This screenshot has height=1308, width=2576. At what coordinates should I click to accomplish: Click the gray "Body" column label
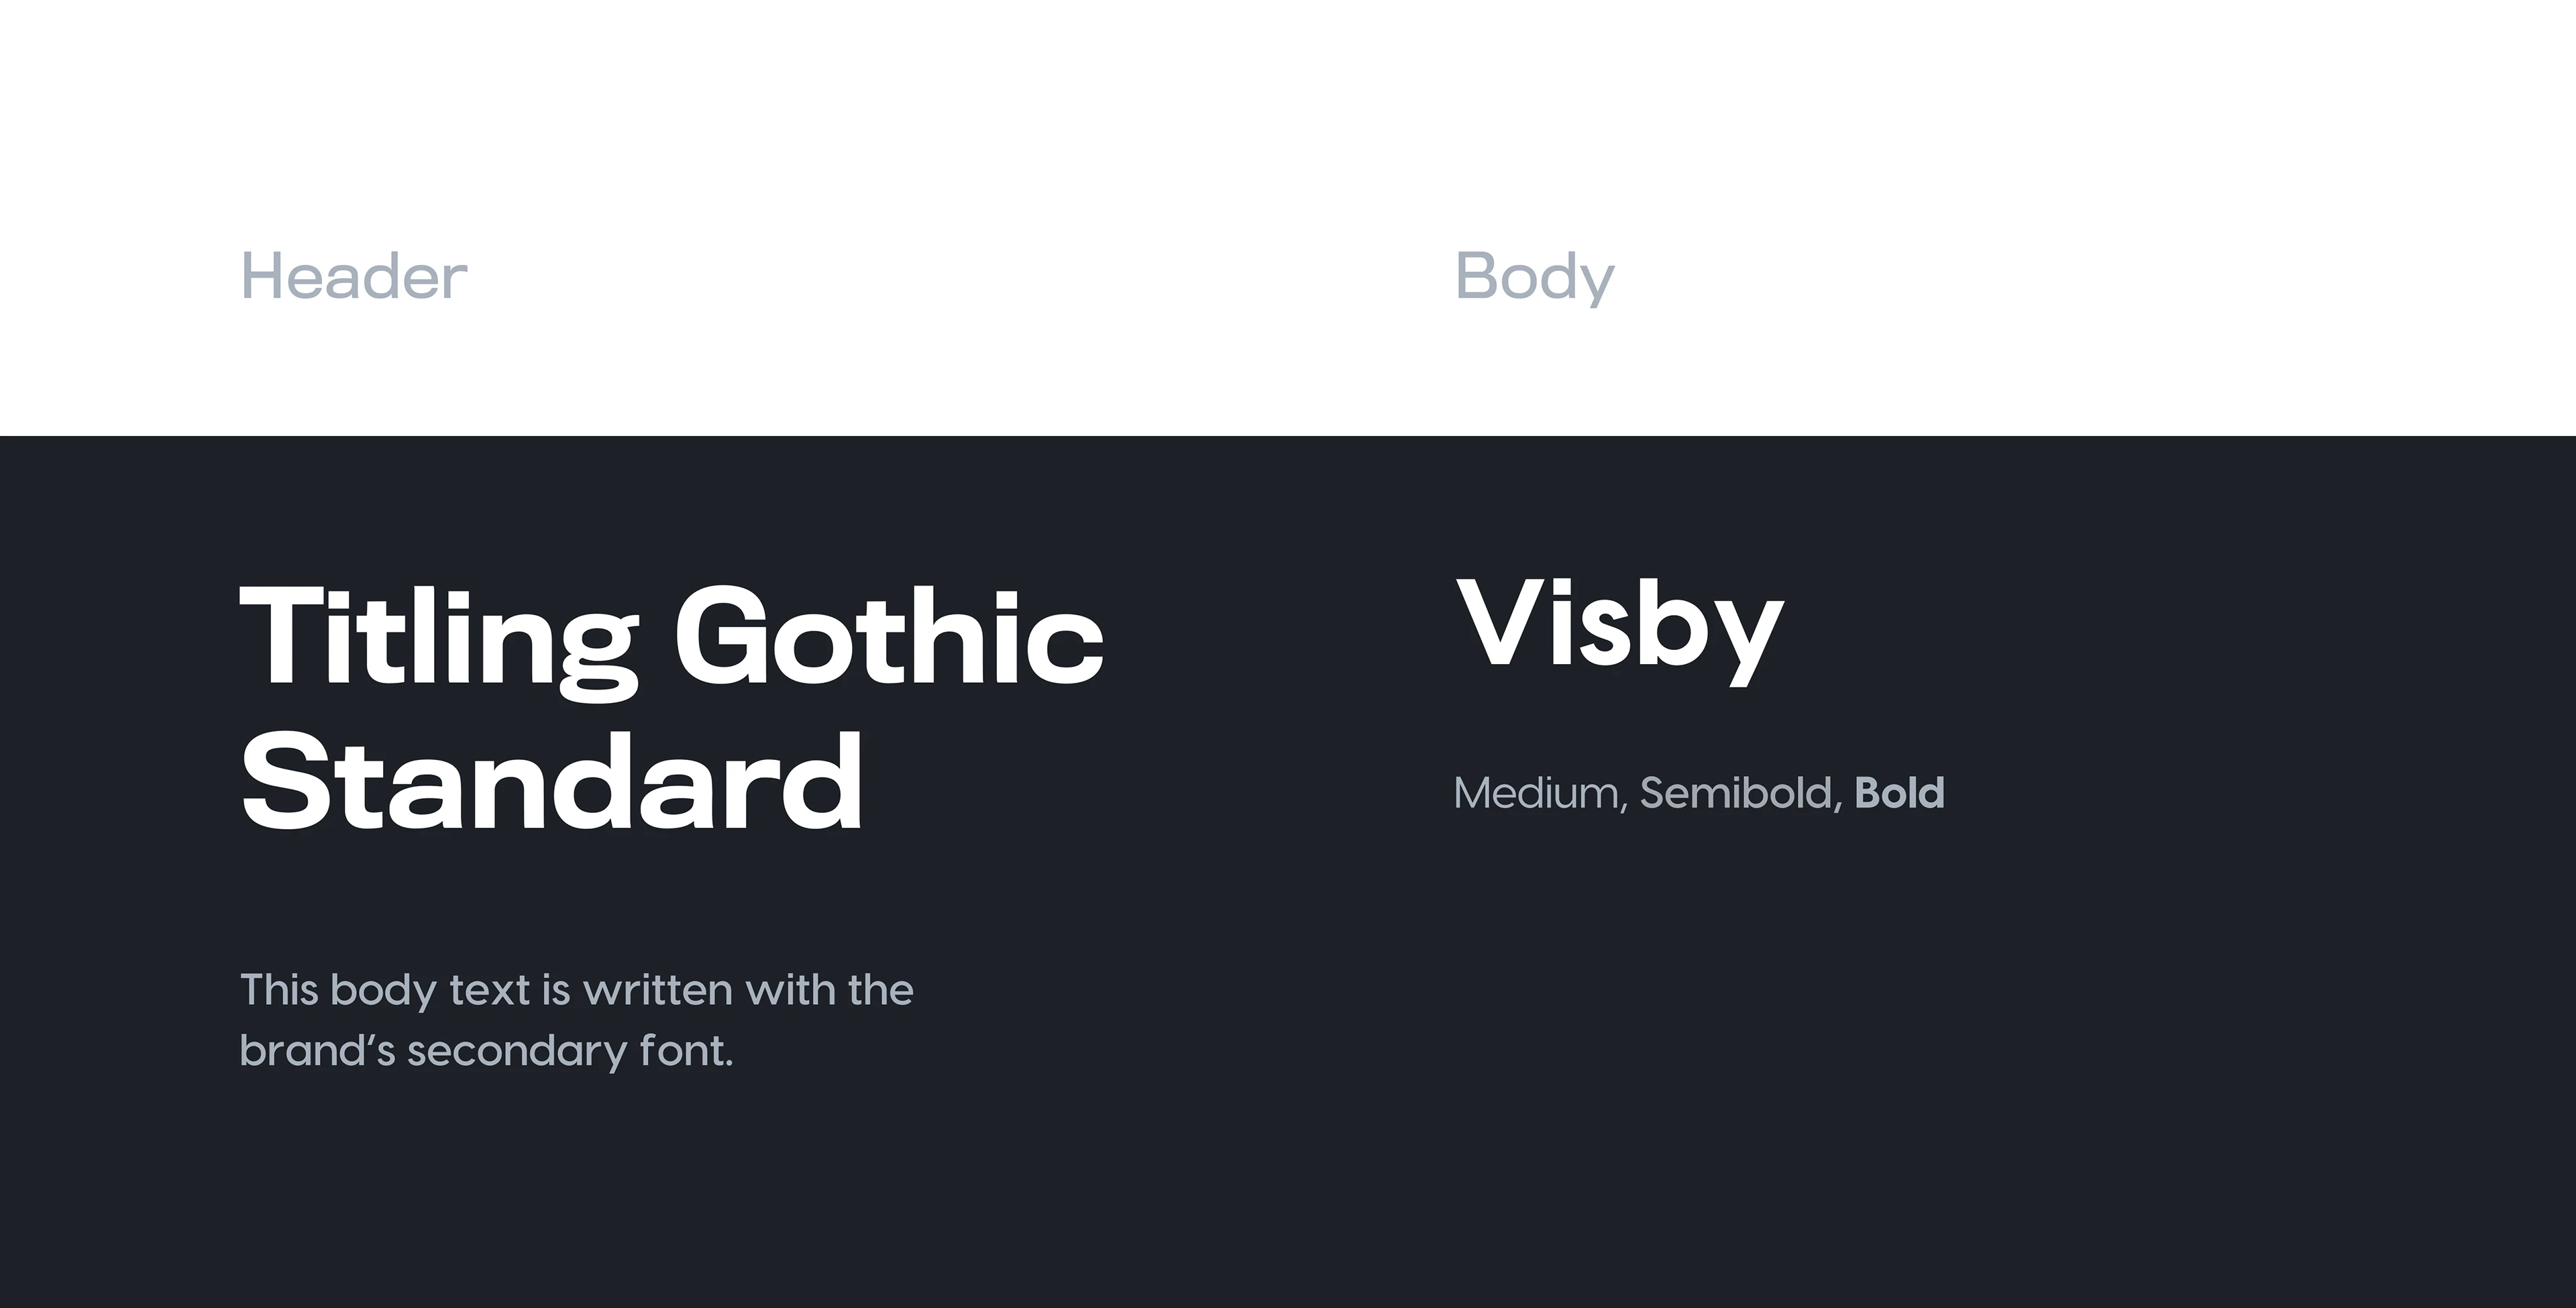tap(1534, 277)
